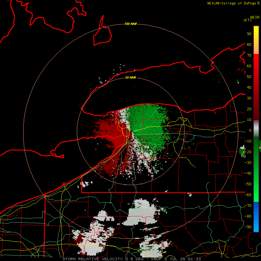Viewport: 261px width, 261px height.
Task: Click the 01:33 timestamp in the caption
Action: pyautogui.click(x=194, y=259)
